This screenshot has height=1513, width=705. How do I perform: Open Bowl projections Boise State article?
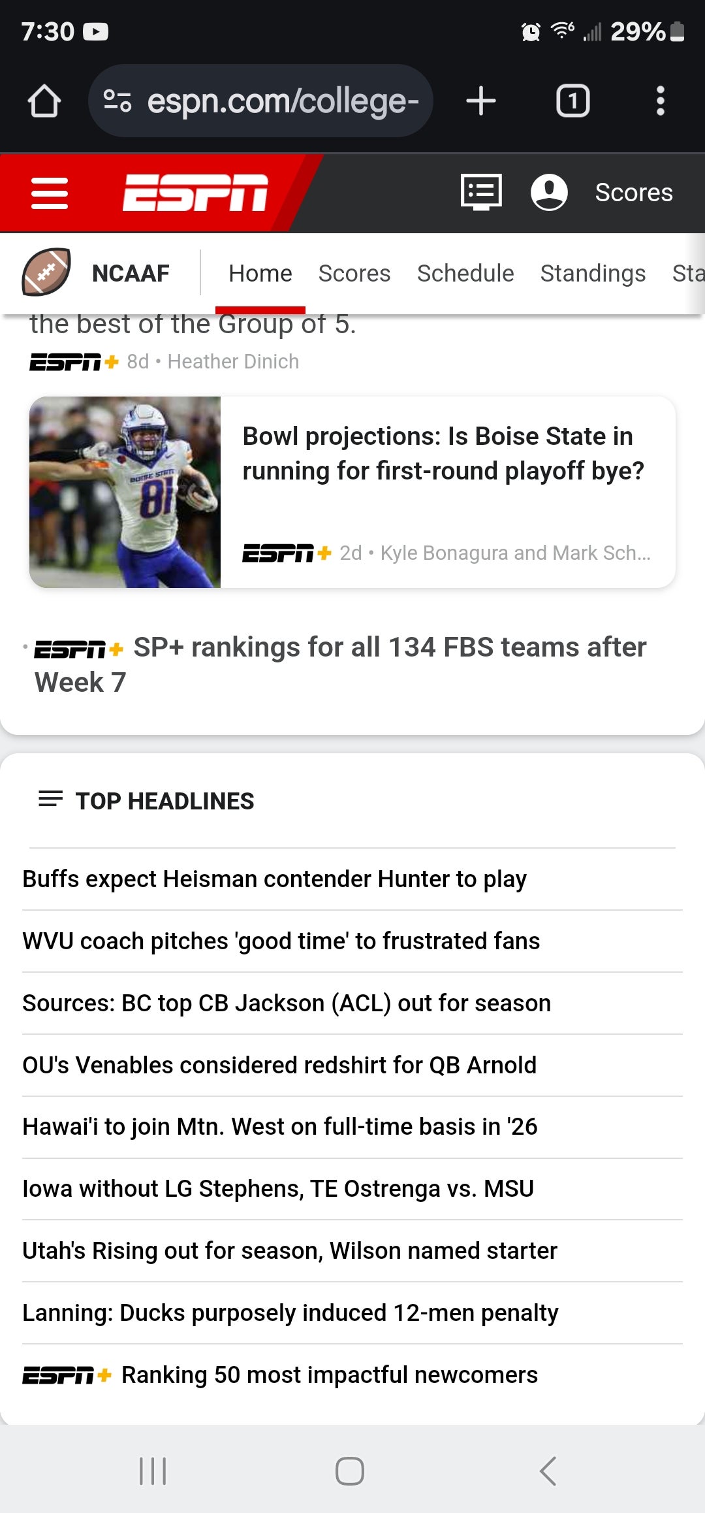(443, 453)
